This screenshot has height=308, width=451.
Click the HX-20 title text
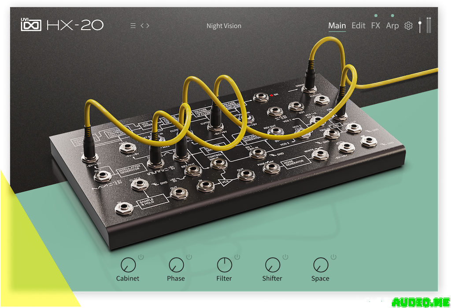[x=75, y=25]
